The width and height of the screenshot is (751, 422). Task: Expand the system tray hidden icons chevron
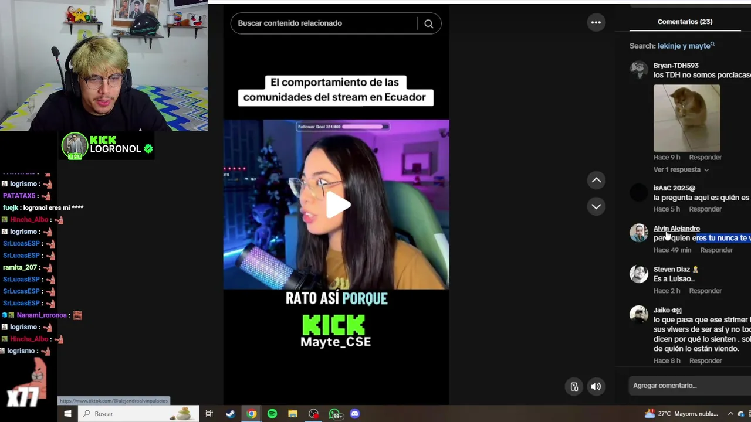(x=730, y=414)
